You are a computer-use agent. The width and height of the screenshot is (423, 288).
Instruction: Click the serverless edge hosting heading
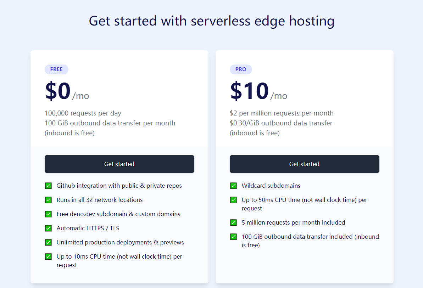tap(211, 21)
